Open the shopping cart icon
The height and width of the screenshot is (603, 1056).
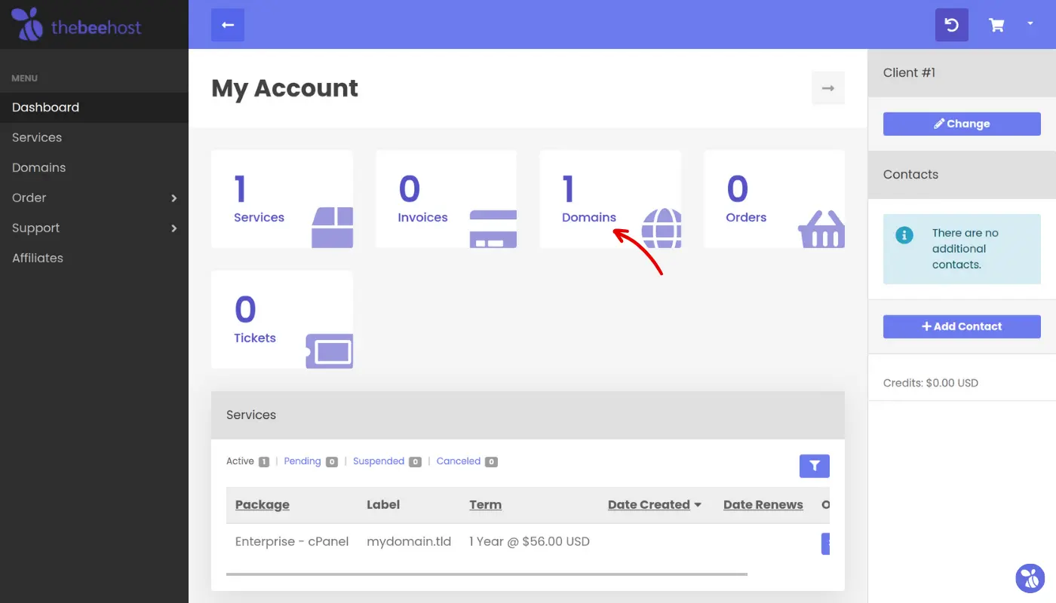[x=996, y=25]
